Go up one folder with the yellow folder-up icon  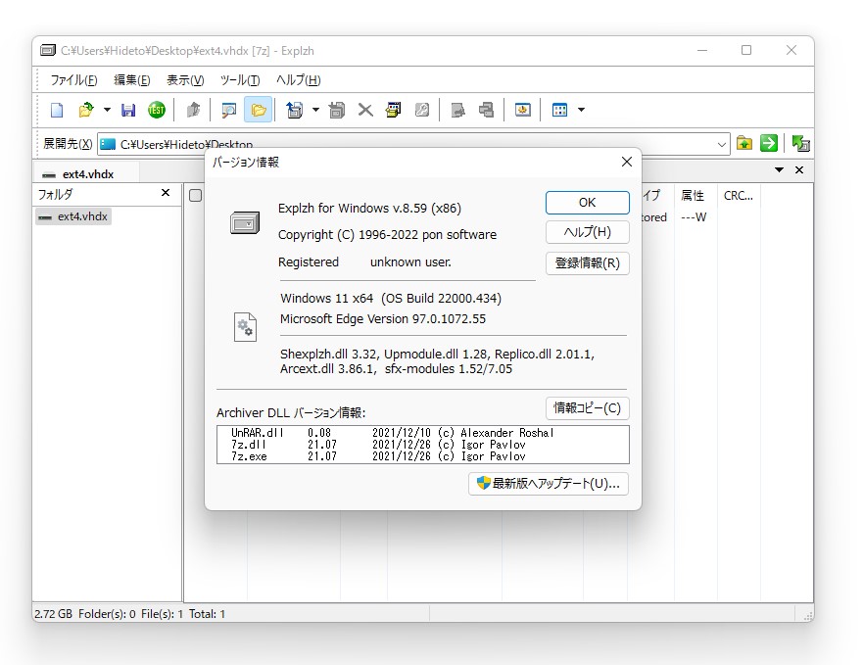coord(744,143)
